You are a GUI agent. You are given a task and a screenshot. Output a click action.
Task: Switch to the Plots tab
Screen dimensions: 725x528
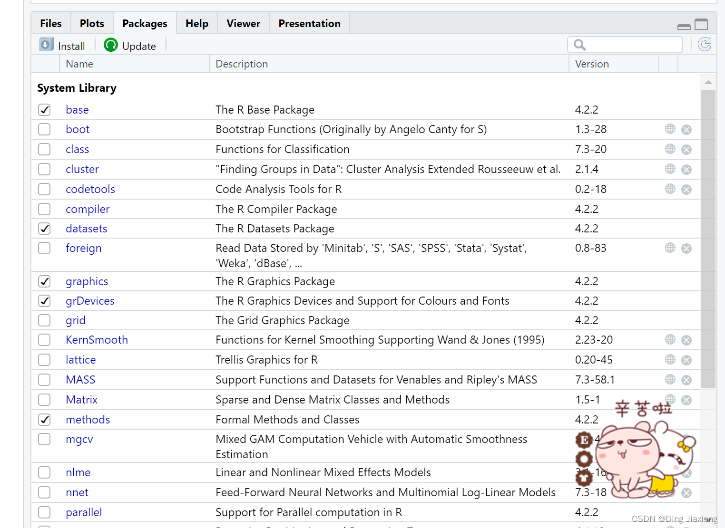(92, 23)
